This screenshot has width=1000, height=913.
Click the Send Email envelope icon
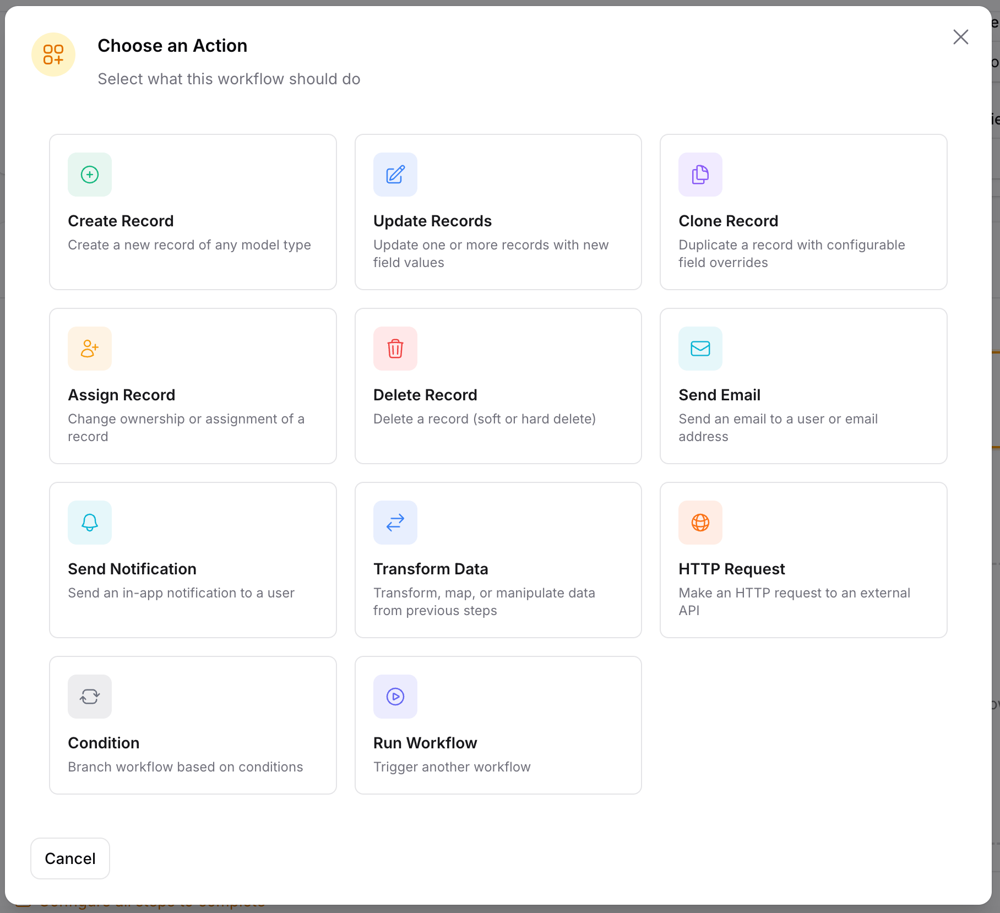click(700, 348)
